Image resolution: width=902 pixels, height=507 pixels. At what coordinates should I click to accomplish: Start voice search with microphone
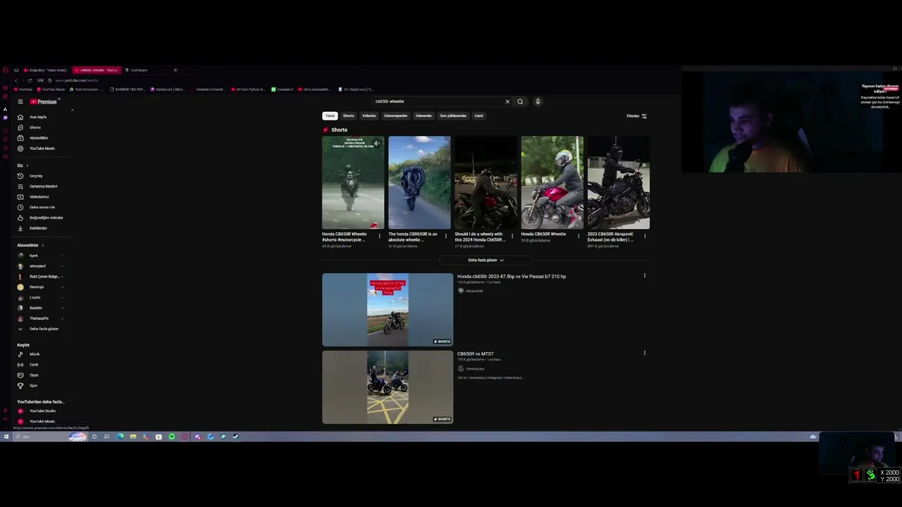pos(538,101)
